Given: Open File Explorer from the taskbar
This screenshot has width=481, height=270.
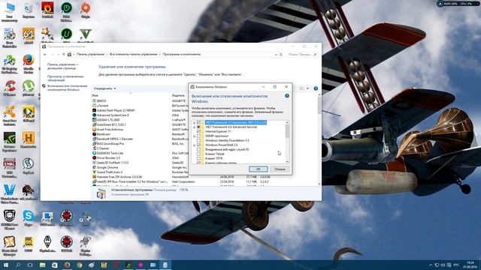Looking at the screenshot, I should [42, 265].
